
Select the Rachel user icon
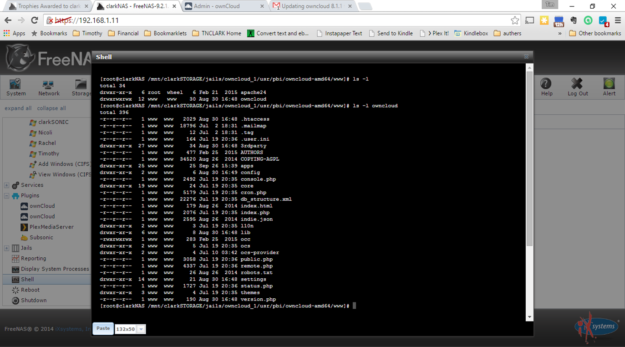pyautogui.click(x=33, y=143)
